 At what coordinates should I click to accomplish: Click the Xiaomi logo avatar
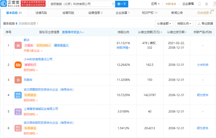point(18,65)
